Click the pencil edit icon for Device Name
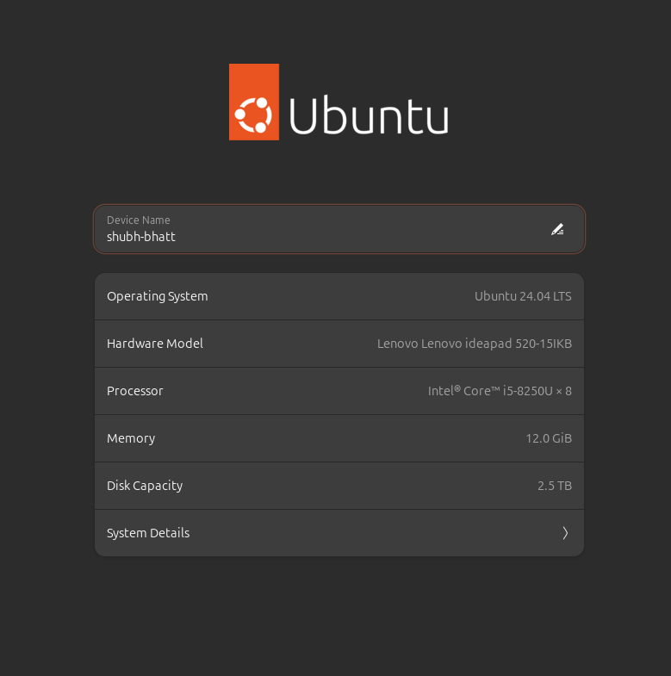 pos(557,229)
